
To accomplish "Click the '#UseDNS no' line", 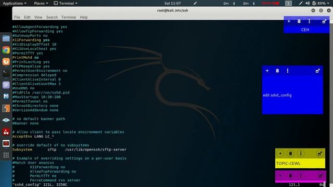I will (x=23, y=88).
